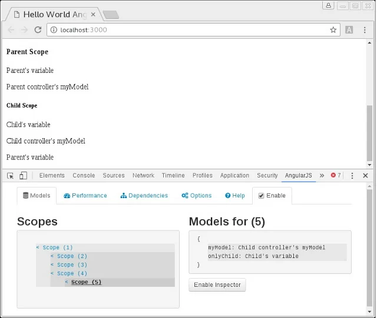Screen dimensions: 377x318
Task: Select Scope (1) in the scope tree
Action: 58,247
